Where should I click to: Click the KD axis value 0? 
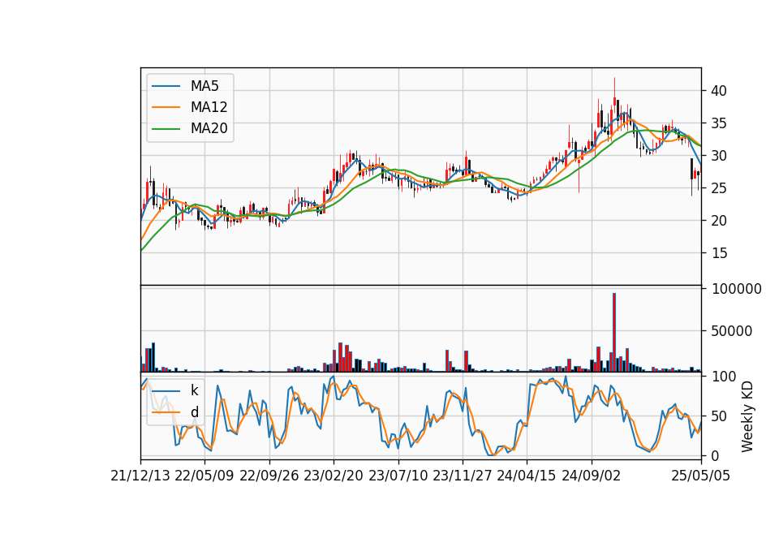(715, 455)
